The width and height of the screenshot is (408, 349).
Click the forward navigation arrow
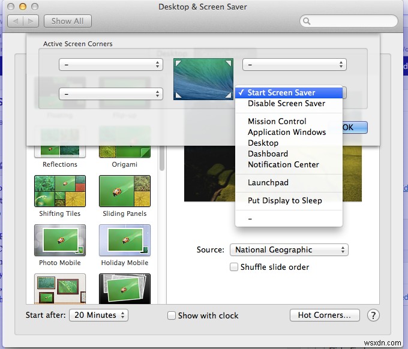[x=31, y=21]
